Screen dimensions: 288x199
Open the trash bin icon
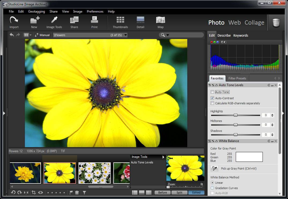[276, 23]
